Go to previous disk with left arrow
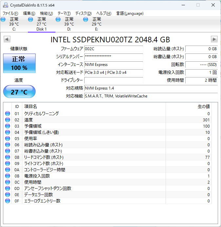Viewport: 221px width, 227px height. click(7, 39)
